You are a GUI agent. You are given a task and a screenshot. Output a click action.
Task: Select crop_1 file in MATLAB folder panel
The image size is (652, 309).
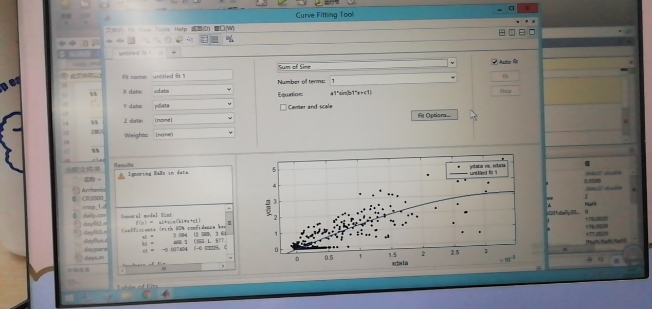pos(94,207)
